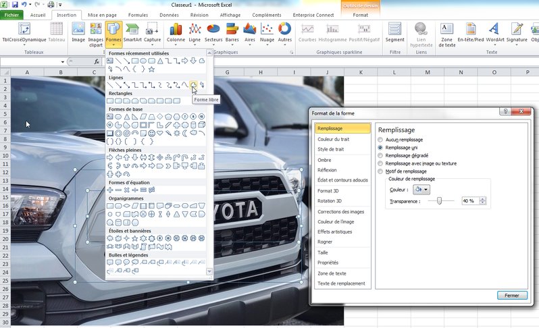
Task: Switch to Données ribbon tab
Action: (x=169, y=15)
